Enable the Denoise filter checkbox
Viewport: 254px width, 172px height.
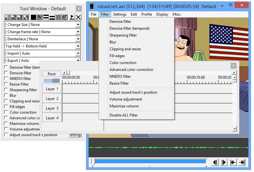coord(6,73)
